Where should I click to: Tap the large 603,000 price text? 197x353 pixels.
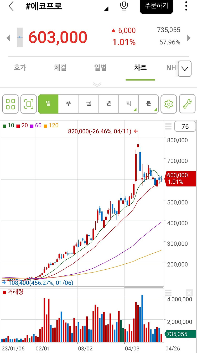(x=58, y=37)
